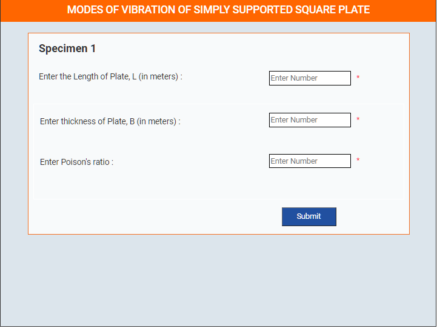Select the 'Specimen 1' heading
437x328 pixels.
click(x=67, y=49)
